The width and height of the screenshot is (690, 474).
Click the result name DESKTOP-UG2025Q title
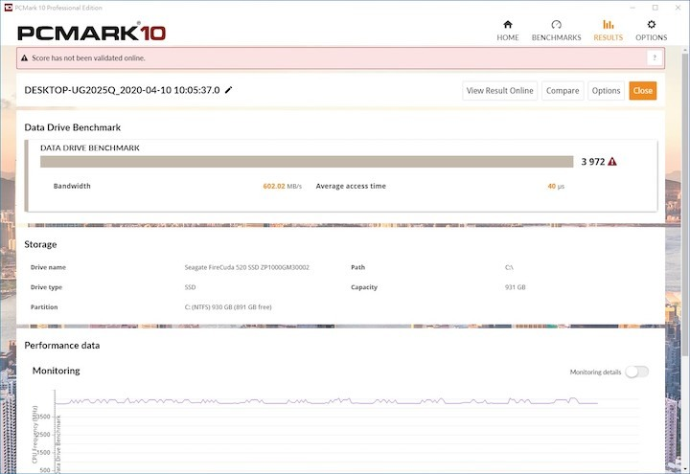click(122, 90)
